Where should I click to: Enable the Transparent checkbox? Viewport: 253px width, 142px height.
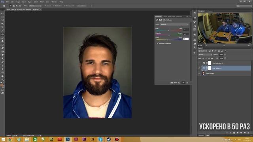(65, 6)
